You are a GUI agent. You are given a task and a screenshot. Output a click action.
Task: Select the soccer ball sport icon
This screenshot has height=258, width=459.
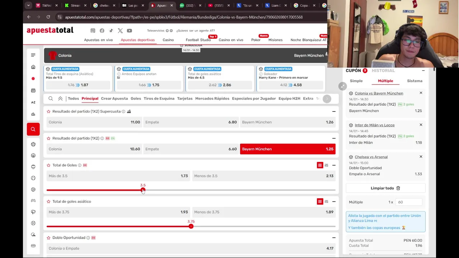33,144
